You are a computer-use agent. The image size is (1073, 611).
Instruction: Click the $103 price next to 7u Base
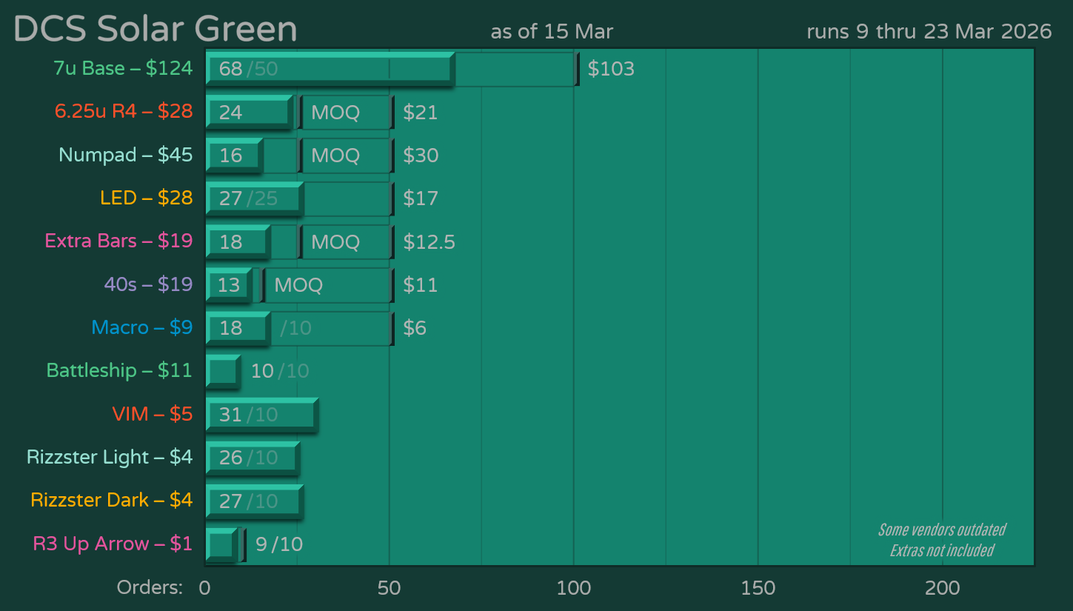[611, 69]
